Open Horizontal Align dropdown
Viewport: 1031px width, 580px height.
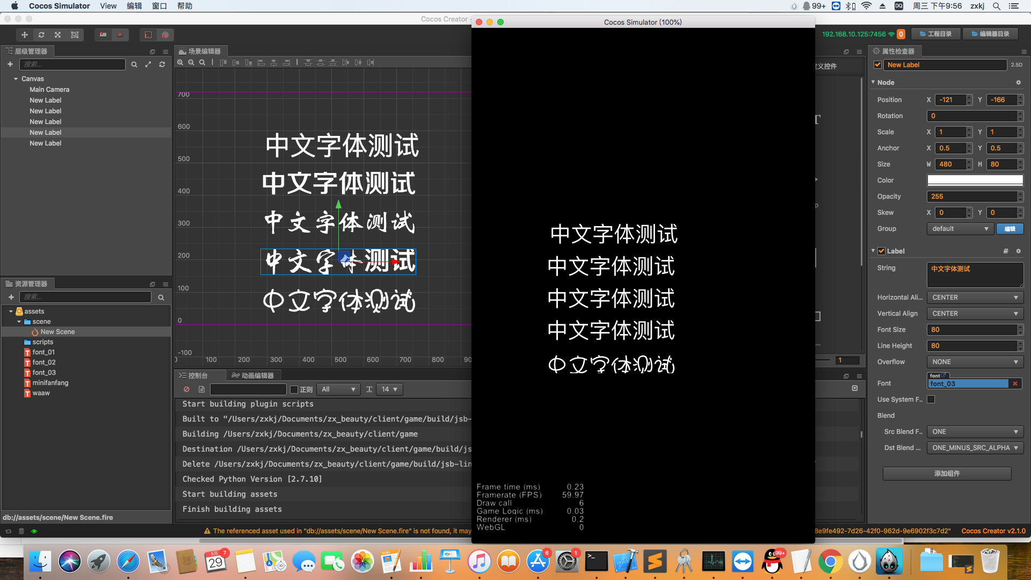(x=975, y=298)
